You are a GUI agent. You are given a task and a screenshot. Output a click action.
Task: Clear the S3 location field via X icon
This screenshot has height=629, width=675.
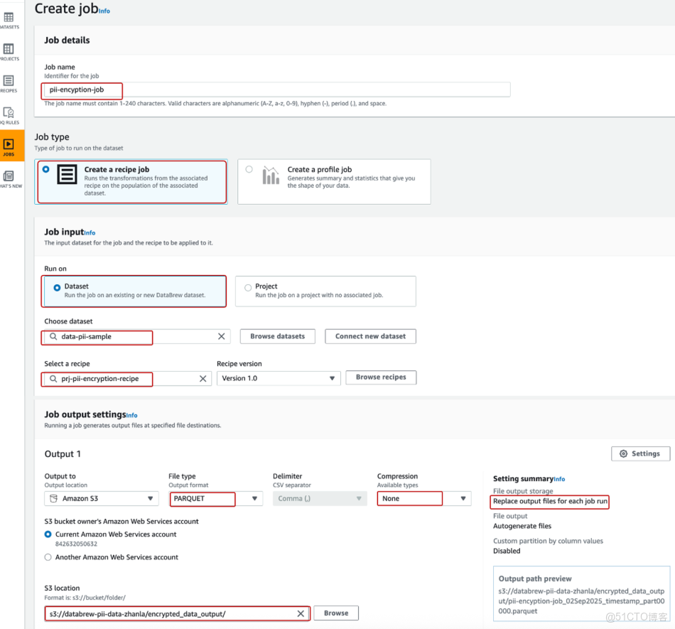pos(300,613)
